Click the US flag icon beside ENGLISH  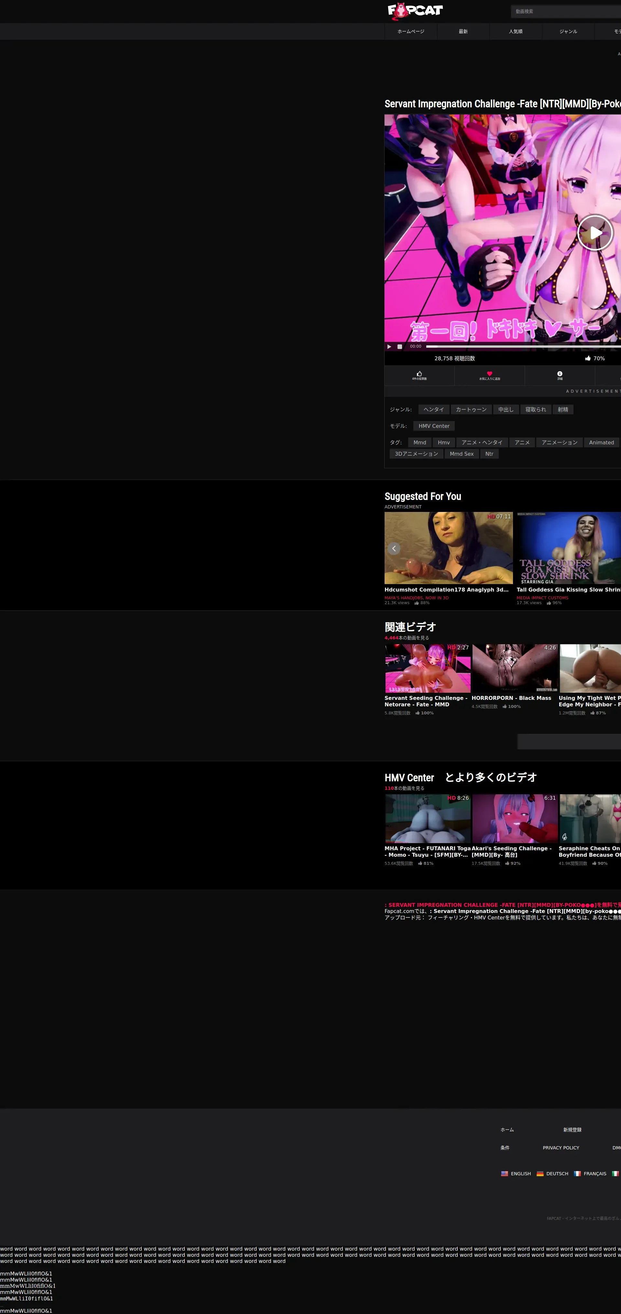tap(505, 1174)
